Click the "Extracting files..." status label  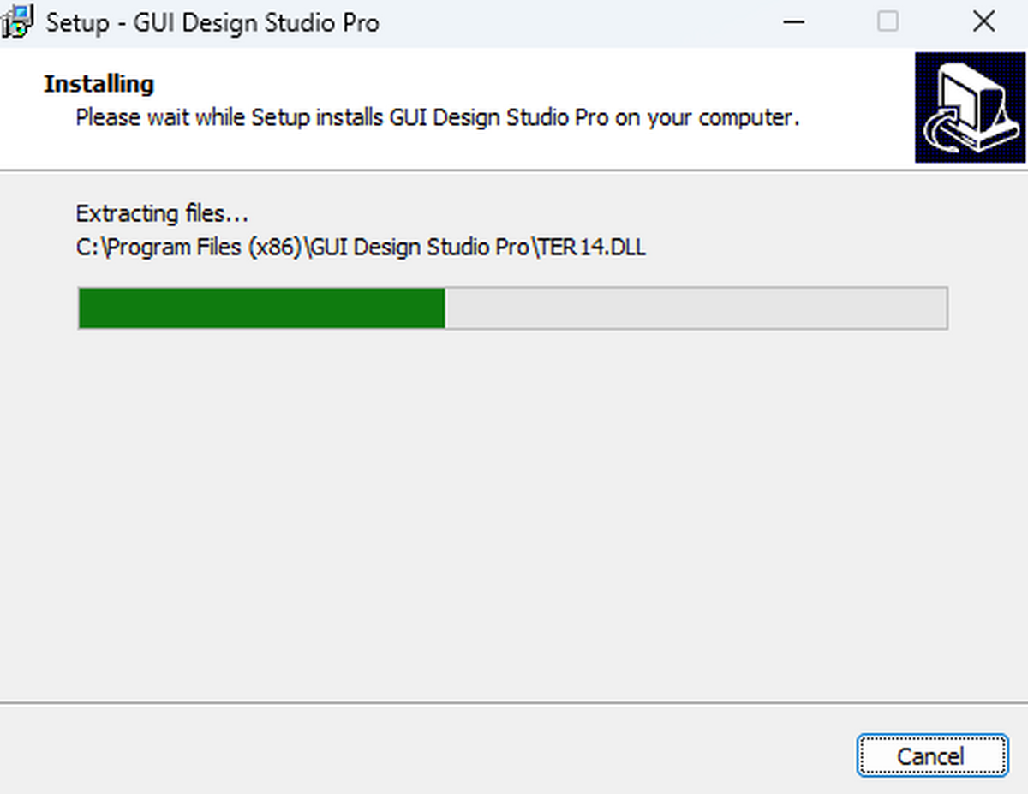point(162,213)
